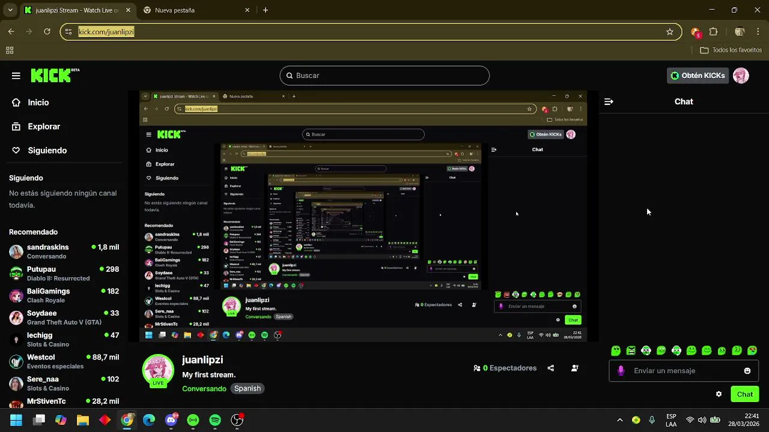Click the green KICK beta logo
Image resolution: width=769 pixels, height=432 pixels.
[x=55, y=75]
